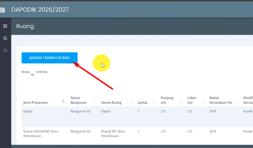Click the Dapodik logo icon in header
The image size is (253, 148).
[2, 10]
